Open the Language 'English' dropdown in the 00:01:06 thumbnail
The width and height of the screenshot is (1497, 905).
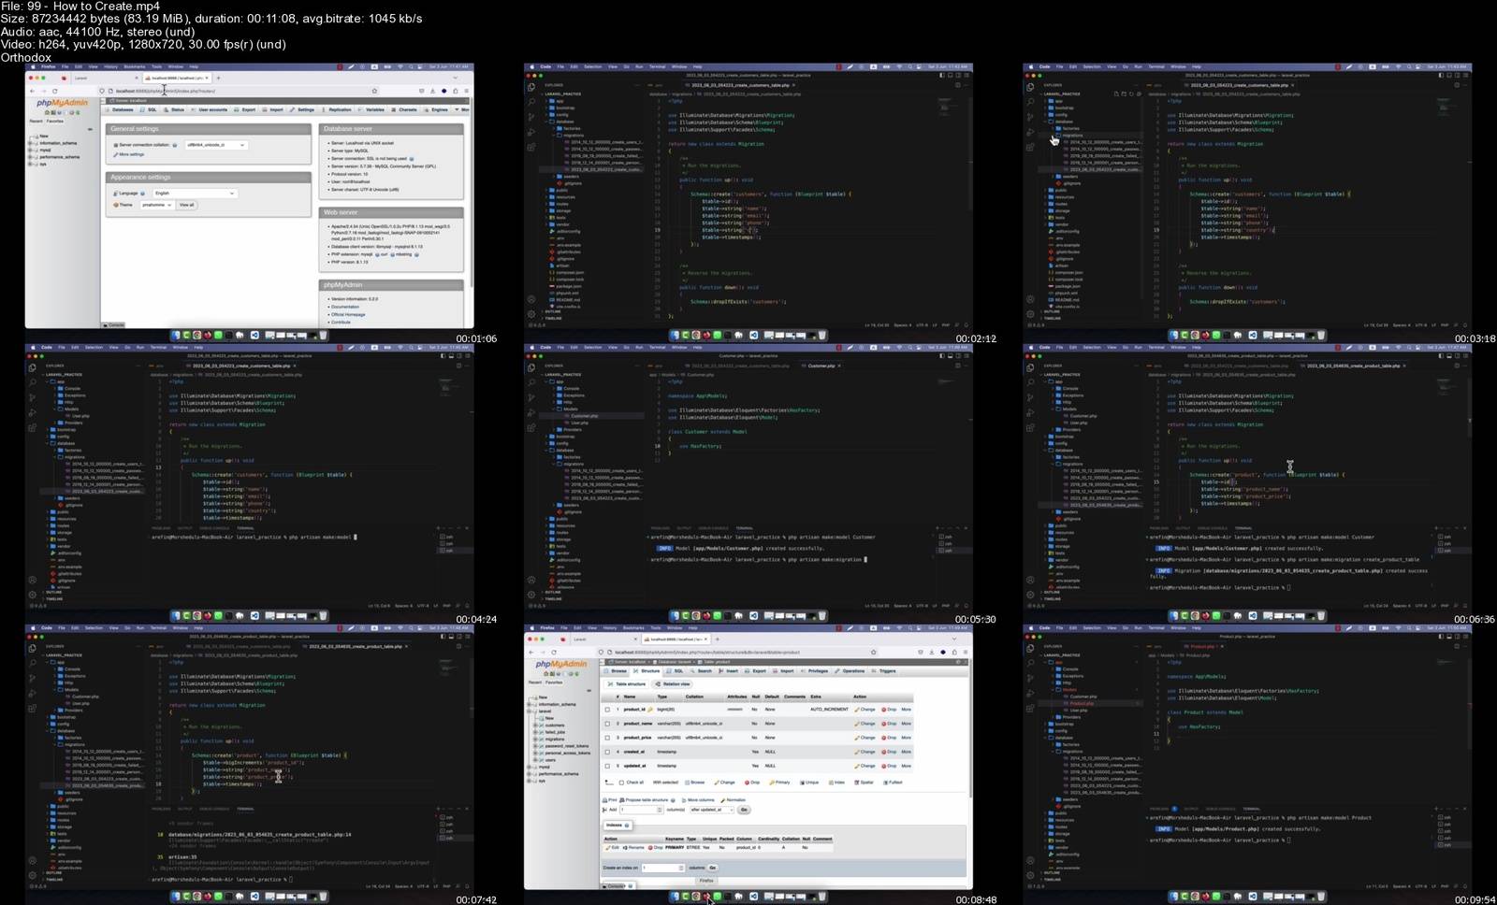pos(195,194)
